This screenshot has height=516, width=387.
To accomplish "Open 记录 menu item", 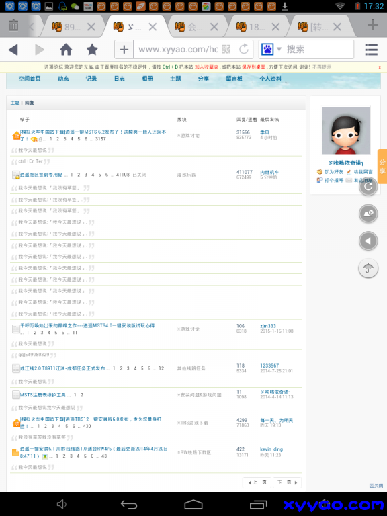I will pyautogui.click(x=91, y=79).
